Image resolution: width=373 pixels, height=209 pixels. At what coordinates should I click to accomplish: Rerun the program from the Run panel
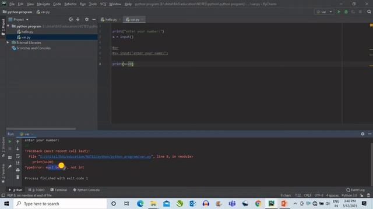click(10, 142)
